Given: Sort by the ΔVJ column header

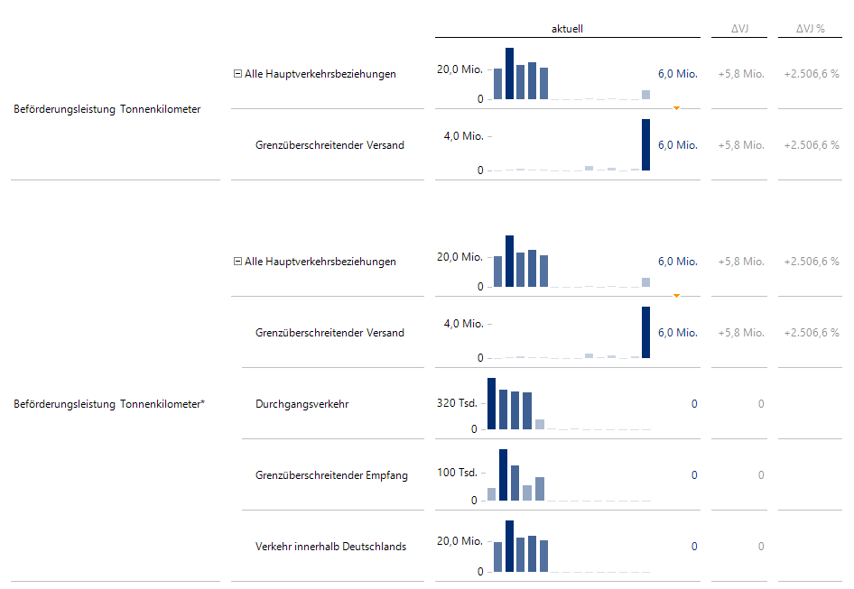Looking at the screenshot, I should click(739, 29).
